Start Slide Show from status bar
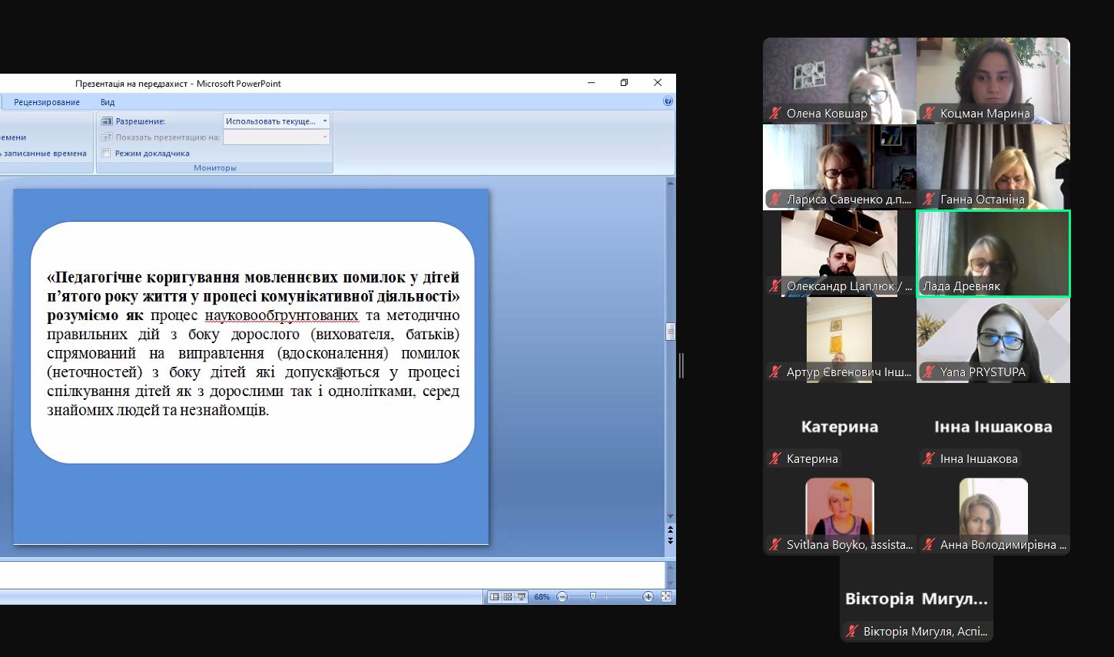Viewport: 1114px width, 657px height. pyautogui.click(x=522, y=596)
